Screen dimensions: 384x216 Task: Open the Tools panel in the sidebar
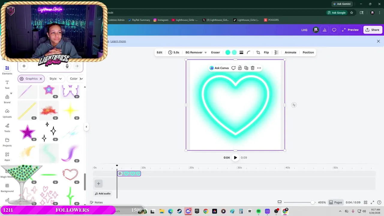(7, 128)
